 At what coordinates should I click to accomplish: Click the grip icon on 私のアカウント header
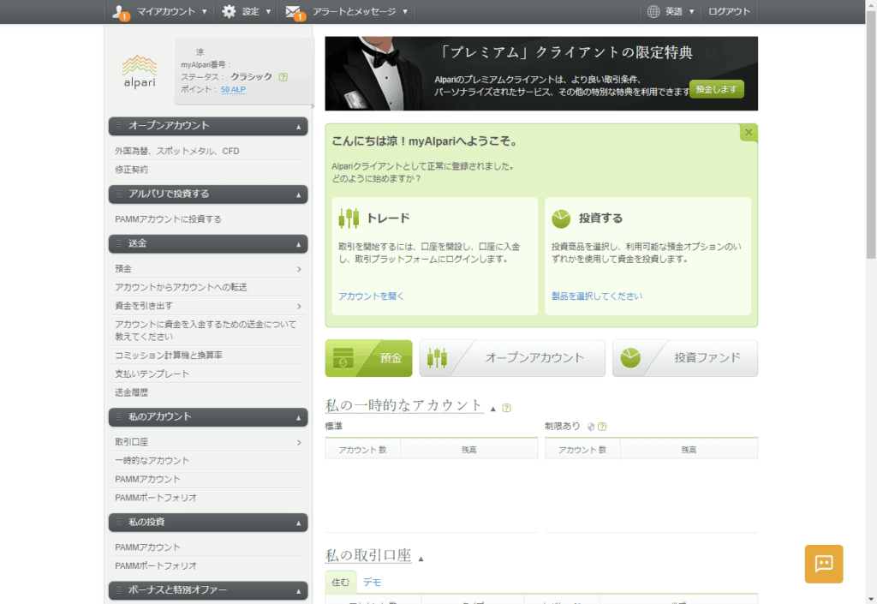point(118,416)
